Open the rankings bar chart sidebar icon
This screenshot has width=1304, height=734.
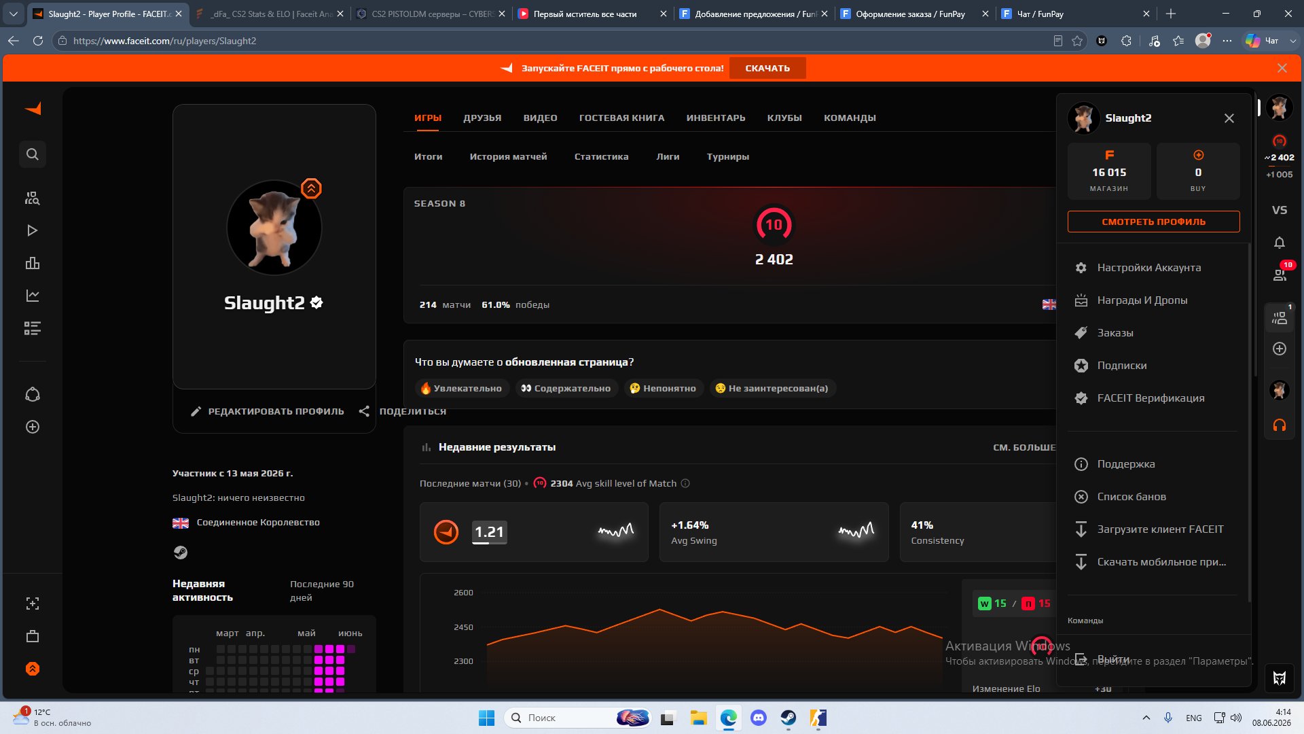click(x=33, y=263)
